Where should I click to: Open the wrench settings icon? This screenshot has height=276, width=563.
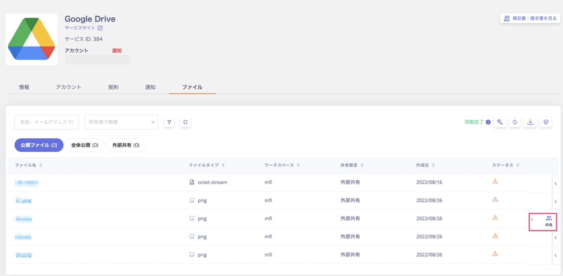(x=500, y=122)
